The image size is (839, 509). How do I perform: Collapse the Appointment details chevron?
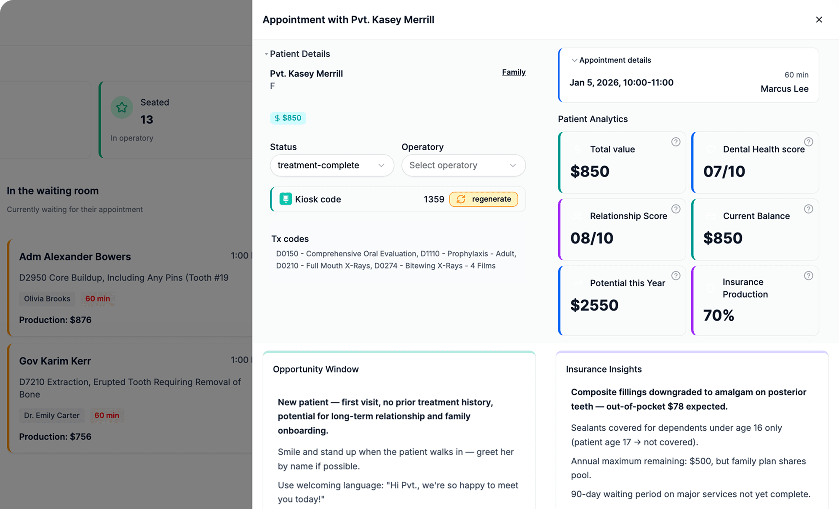click(x=574, y=60)
